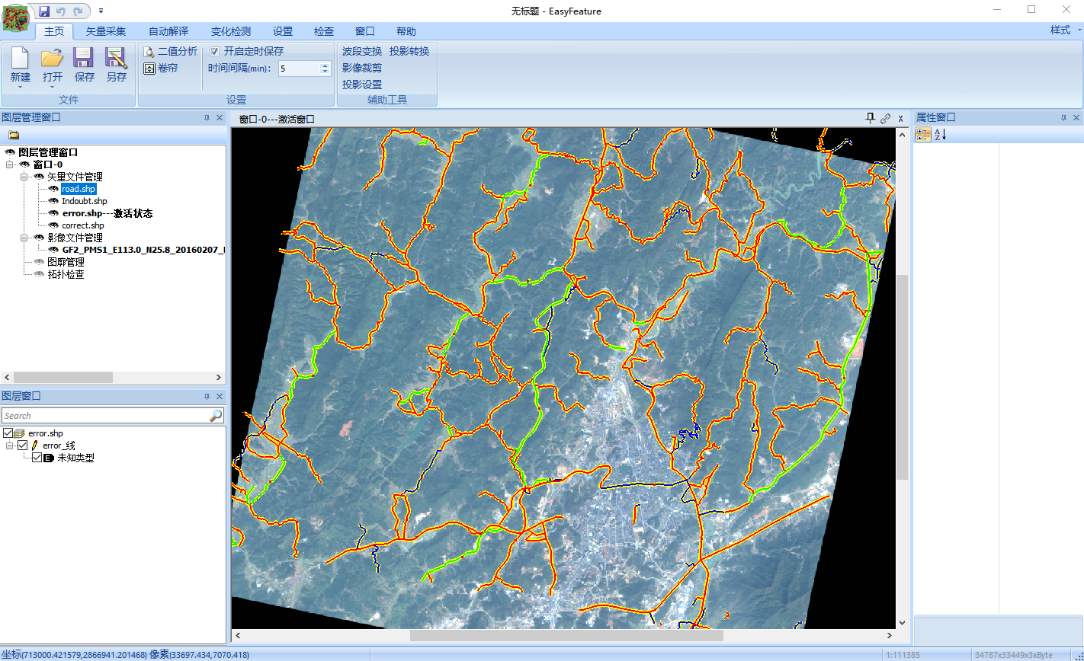Click the 波段变换 button
This screenshot has width=1084, height=661.
(362, 51)
